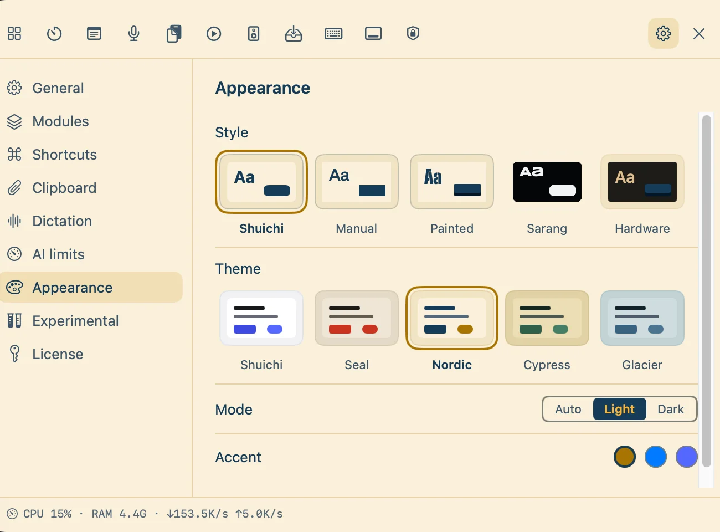Click the play circle icon in toolbar
The height and width of the screenshot is (532, 720).
[x=214, y=34]
